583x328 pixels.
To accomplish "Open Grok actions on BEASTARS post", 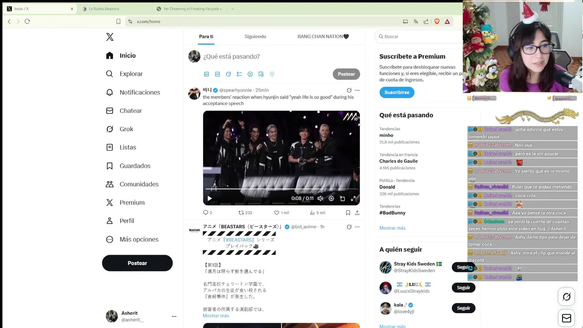I will point(349,227).
